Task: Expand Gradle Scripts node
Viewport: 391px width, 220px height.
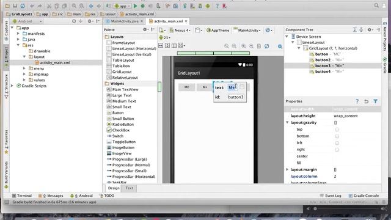Action: tap(12, 86)
